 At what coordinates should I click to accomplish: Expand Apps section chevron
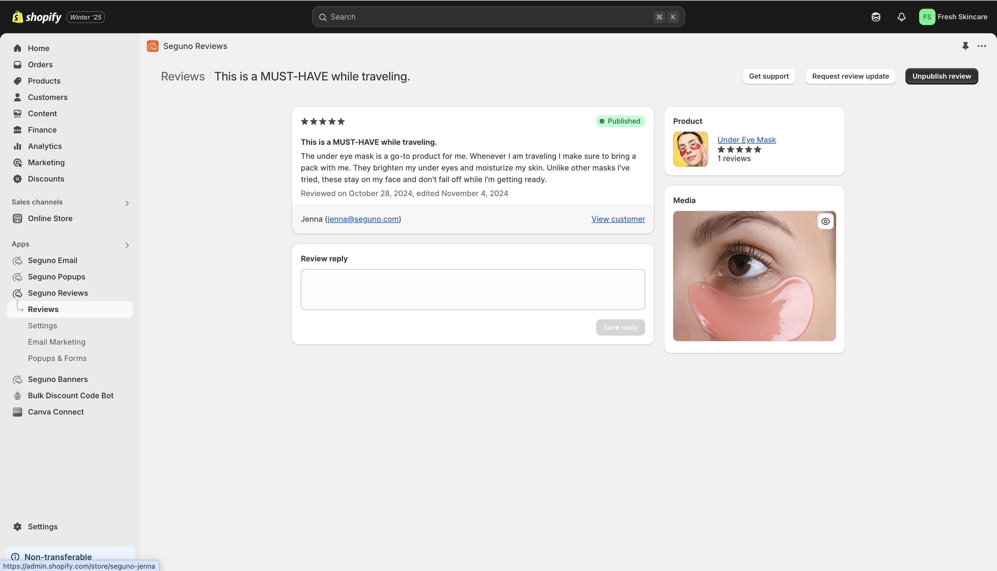(x=127, y=245)
